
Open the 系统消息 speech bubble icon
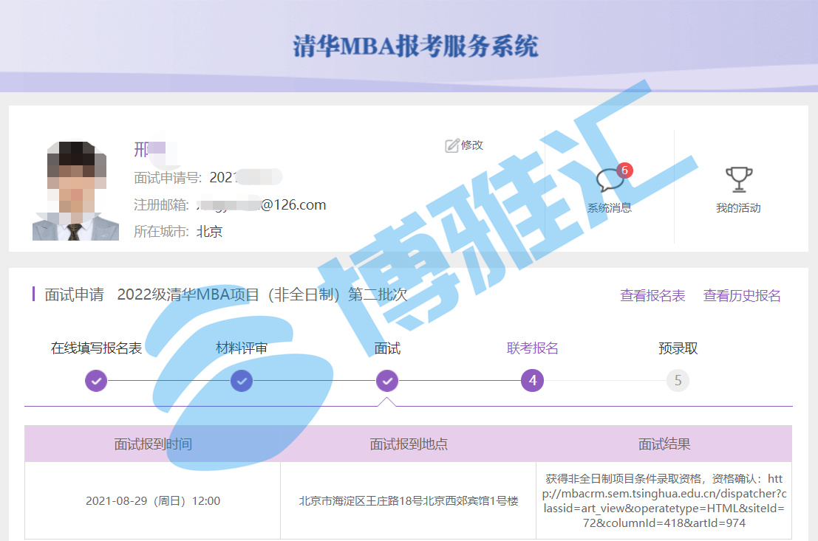point(609,181)
